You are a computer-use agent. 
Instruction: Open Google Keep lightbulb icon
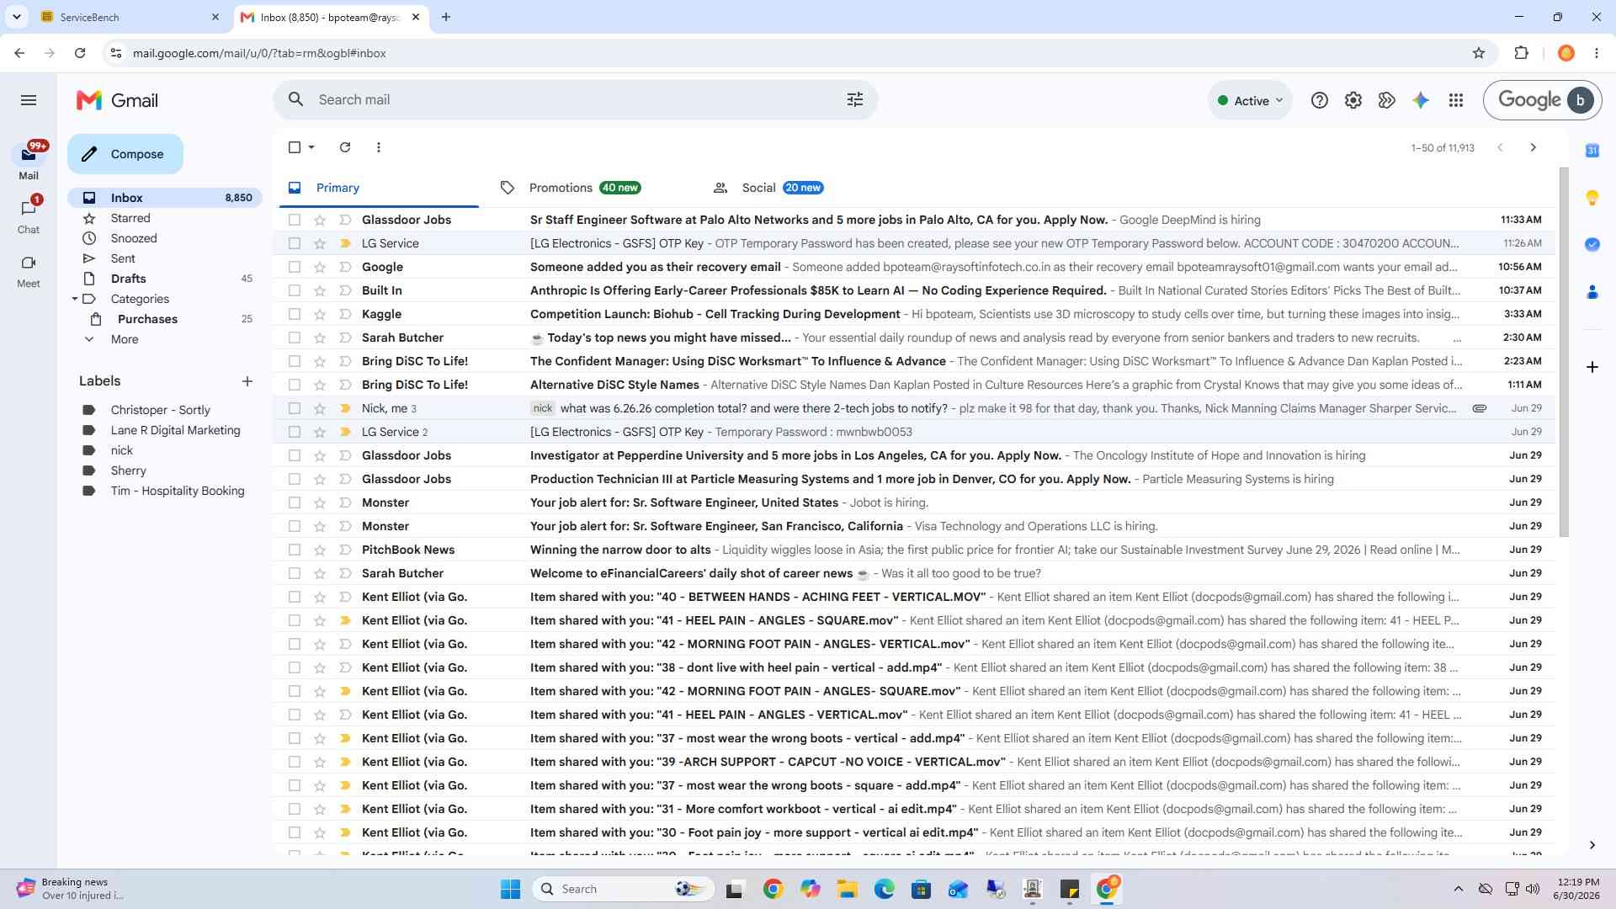click(x=1592, y=198)
